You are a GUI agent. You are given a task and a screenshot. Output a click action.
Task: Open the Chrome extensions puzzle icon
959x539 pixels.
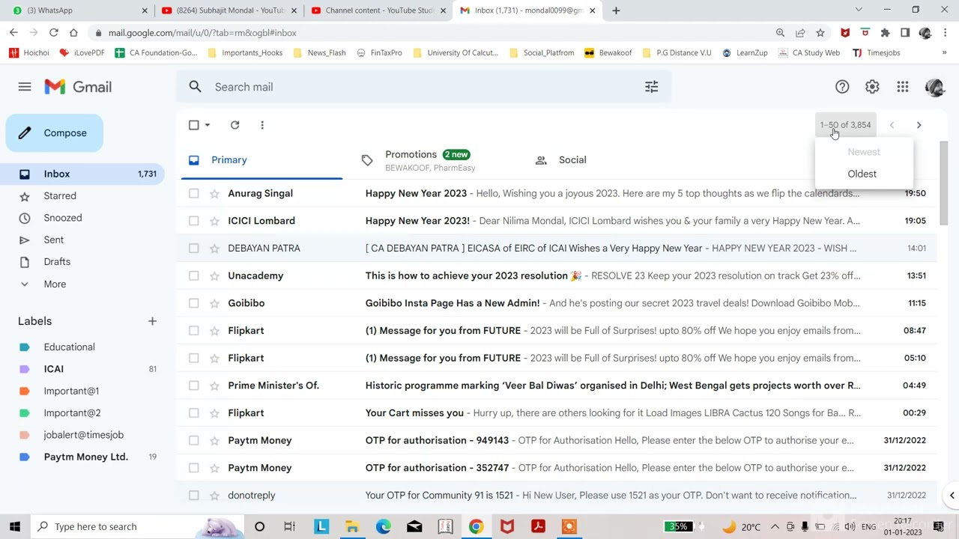pyautogui.click(x=885, y=33)
